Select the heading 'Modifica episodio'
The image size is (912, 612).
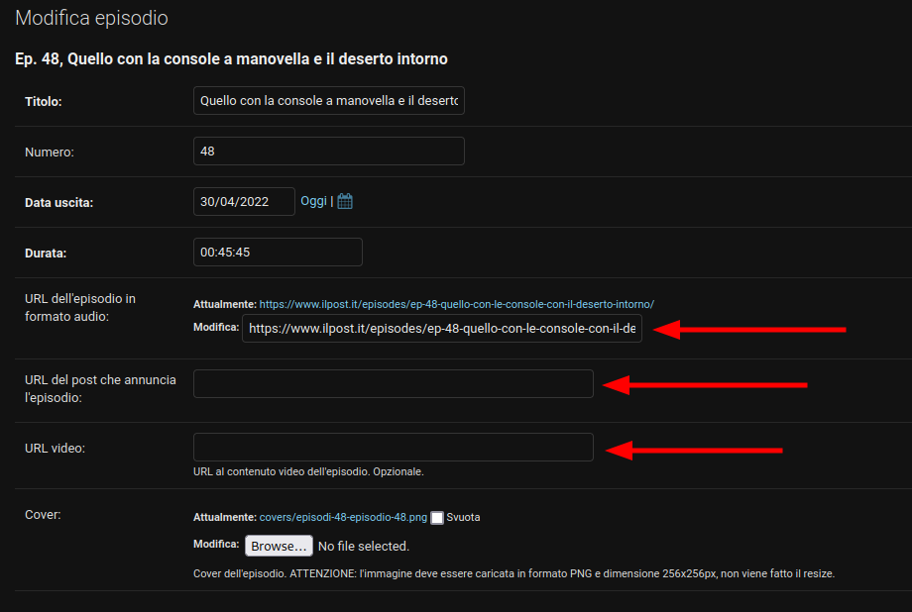pos(91,18)
